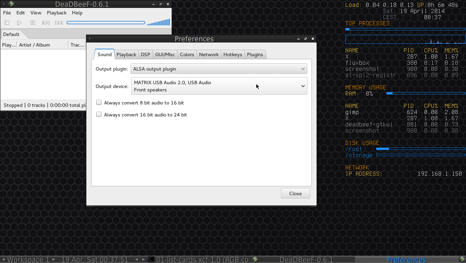This screenshot has height=263, width=466.
Task: Focus DeaDBeeF-0.6.1 from the taskbar
Action: point(303,260)
